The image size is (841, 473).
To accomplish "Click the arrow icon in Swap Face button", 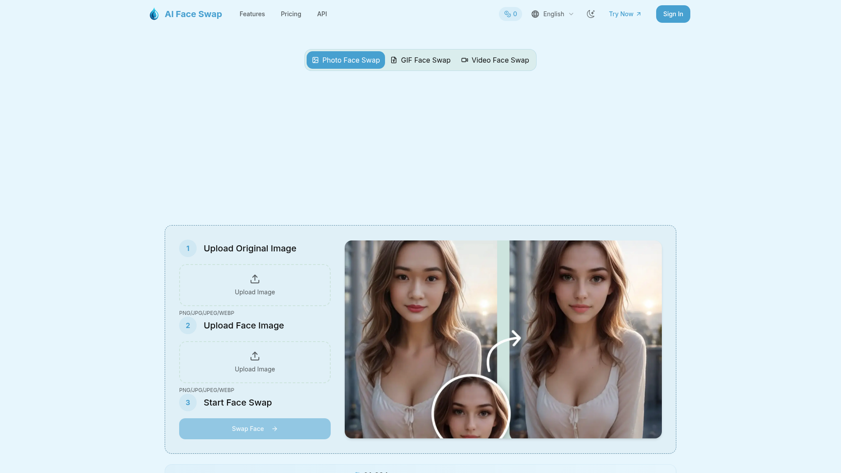I will 275,429.
